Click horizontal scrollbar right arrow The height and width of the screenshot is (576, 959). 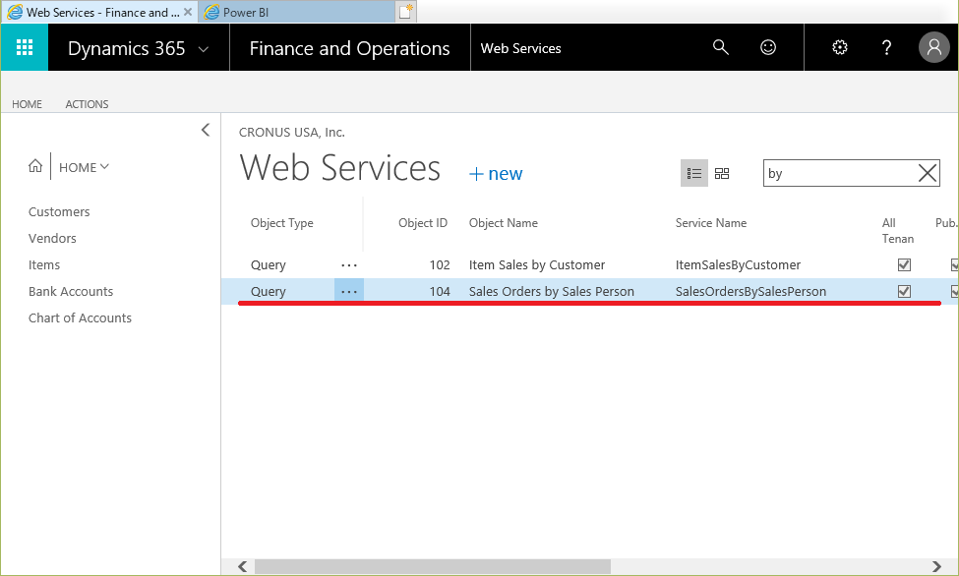[936, 566]
